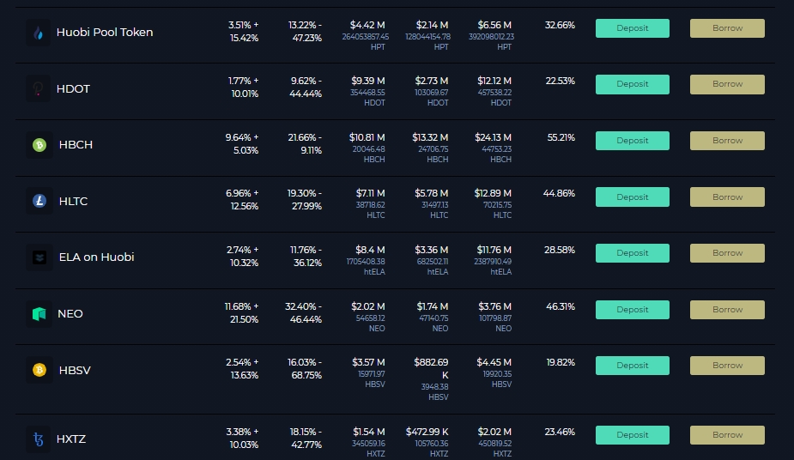Click the Huobi Pool Token flame icon
Viewport: 794px width, 460px height.
point(39,33)
